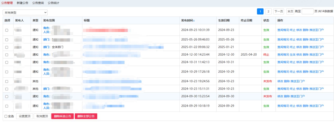Click 终止 link in the 2024-10-31 11:42:13 row
The width and height of the screenshot is (334, 122).
293,62
